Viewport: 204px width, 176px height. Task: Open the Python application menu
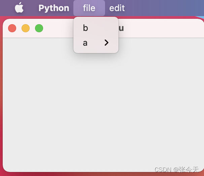click(x=54, y=8)
